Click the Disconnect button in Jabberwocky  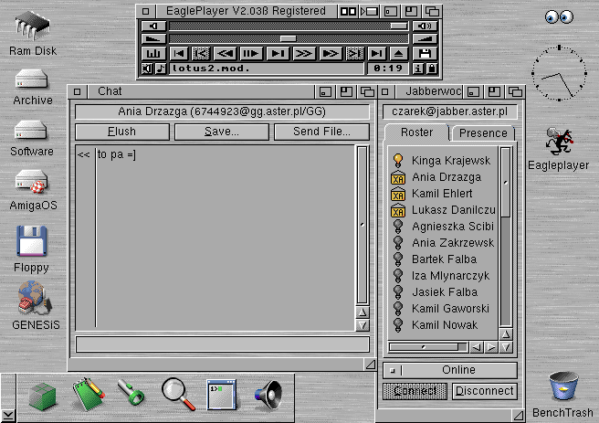click(484, 391)
